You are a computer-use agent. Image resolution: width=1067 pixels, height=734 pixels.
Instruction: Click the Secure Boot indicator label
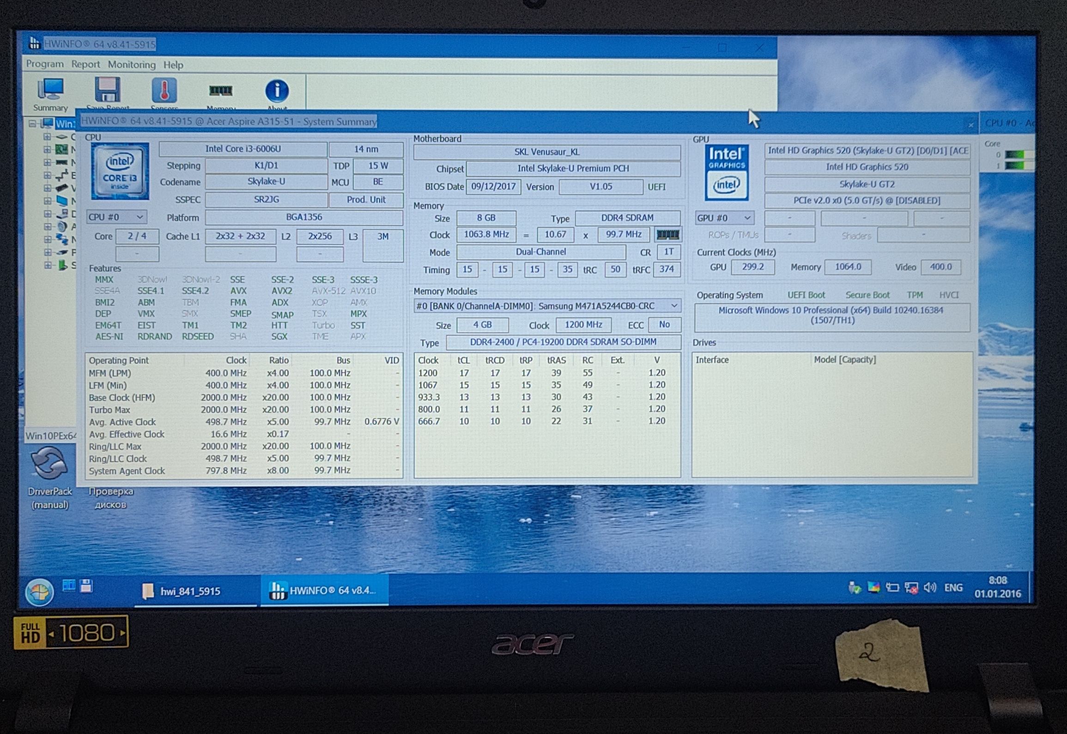pyautogui.click(x=867, y=295)
